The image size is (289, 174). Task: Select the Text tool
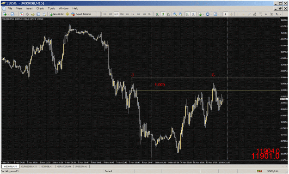tap(266, 14)
